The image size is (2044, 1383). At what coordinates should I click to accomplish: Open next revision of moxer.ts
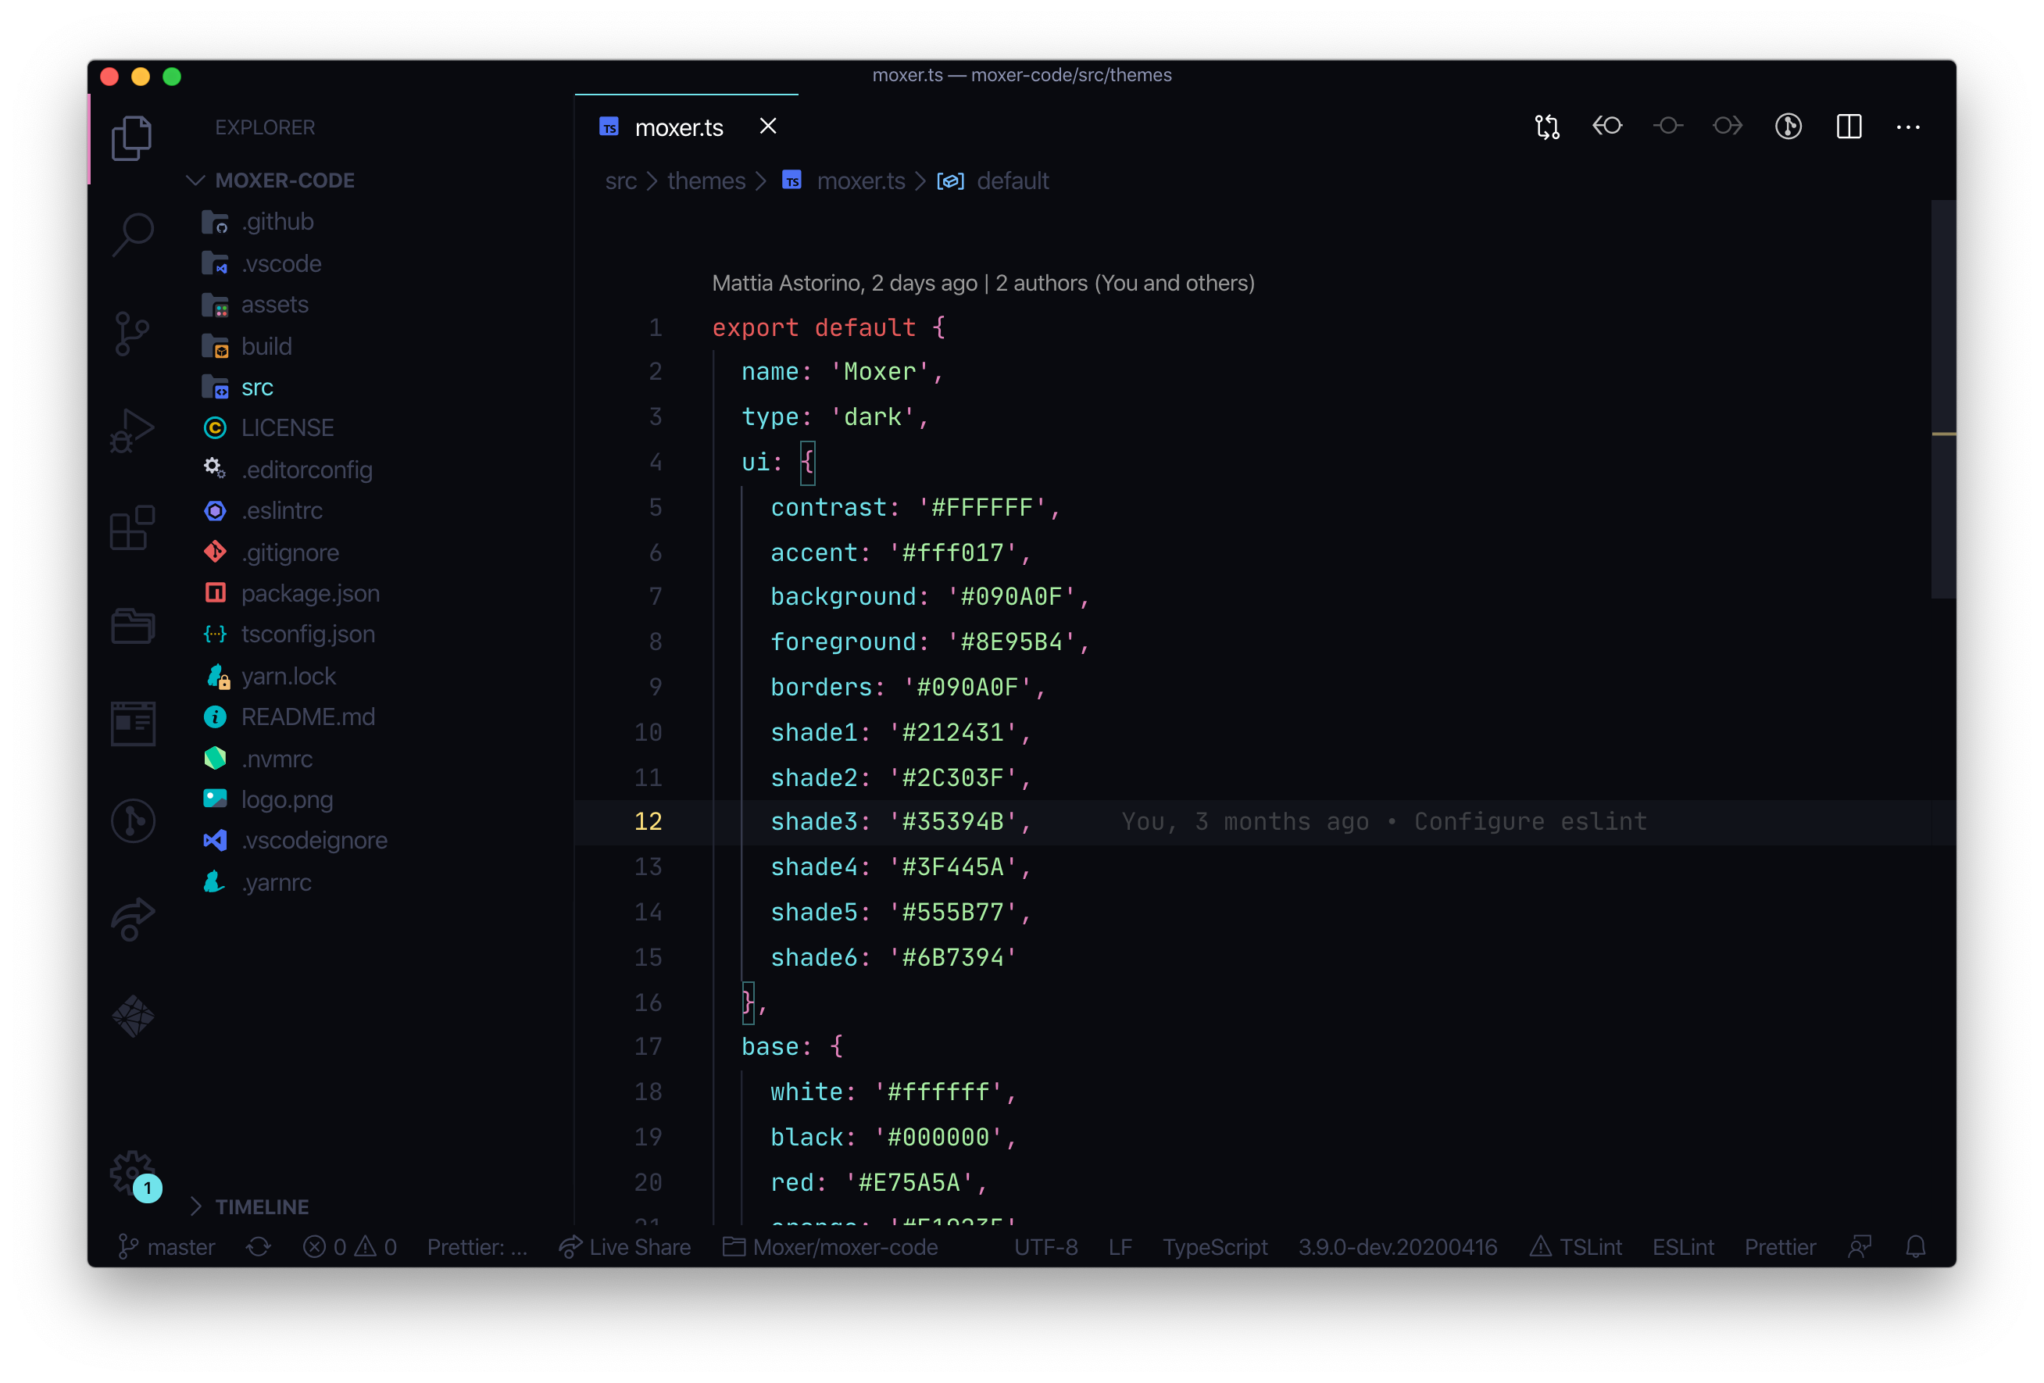(1728, 126)
